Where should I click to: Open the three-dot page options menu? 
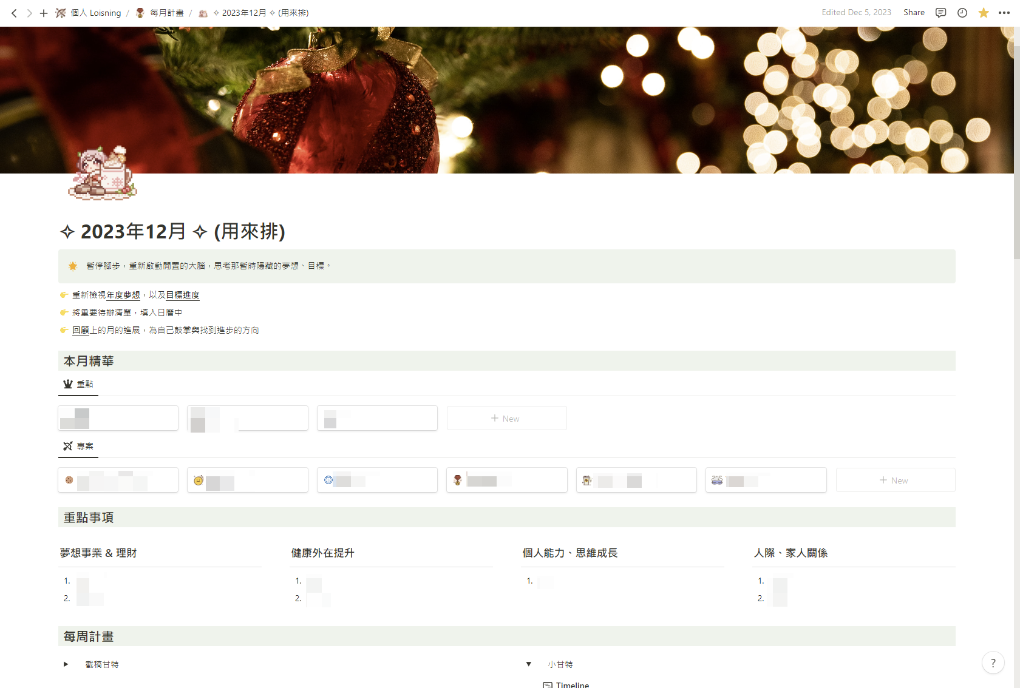1004,13
